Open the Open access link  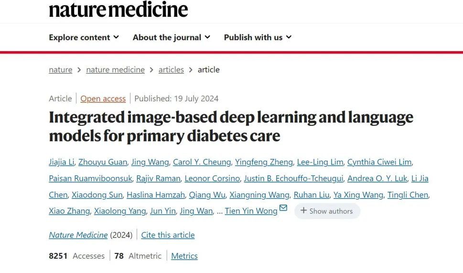click(x=103, y=98)
